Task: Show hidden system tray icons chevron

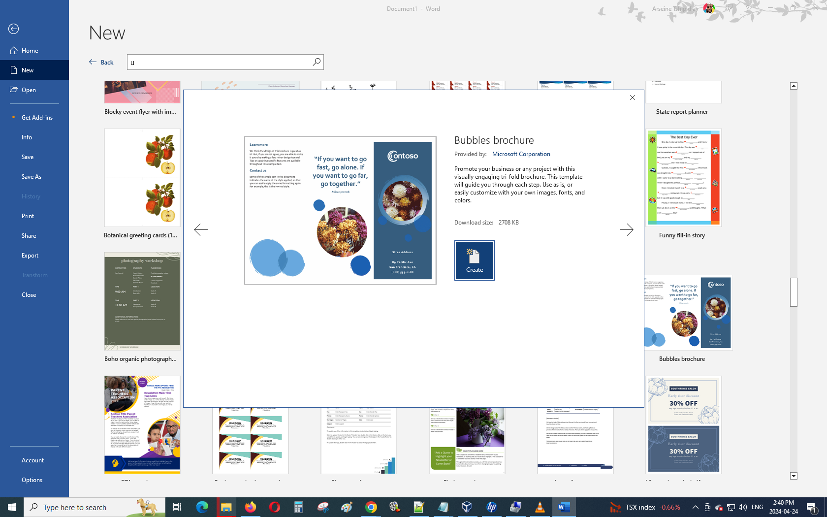Action: pos(695,507)
